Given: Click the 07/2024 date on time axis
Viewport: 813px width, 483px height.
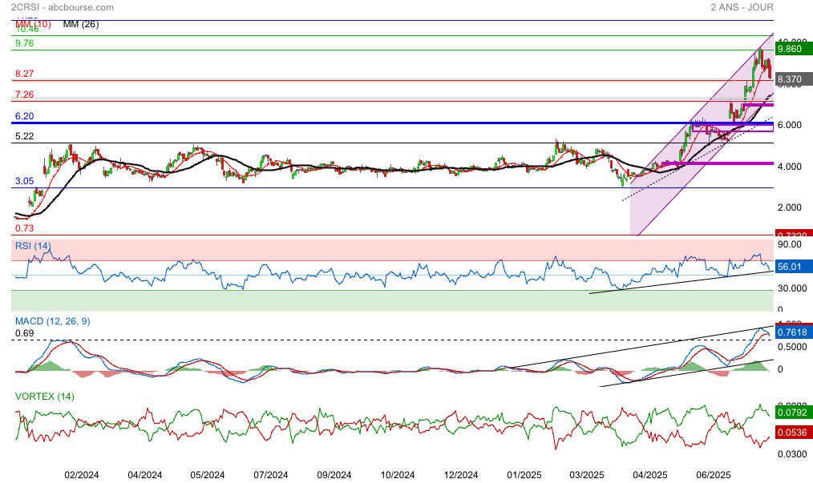Looking at the screenshot, I should (x=271, y=475).
